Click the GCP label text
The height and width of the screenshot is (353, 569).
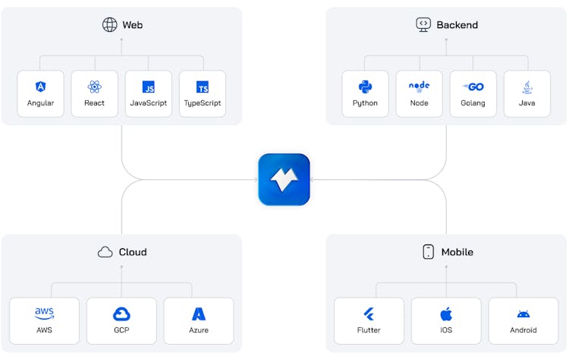121,330
